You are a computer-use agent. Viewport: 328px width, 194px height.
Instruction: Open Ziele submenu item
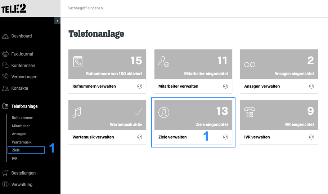(x=16, y=150)
